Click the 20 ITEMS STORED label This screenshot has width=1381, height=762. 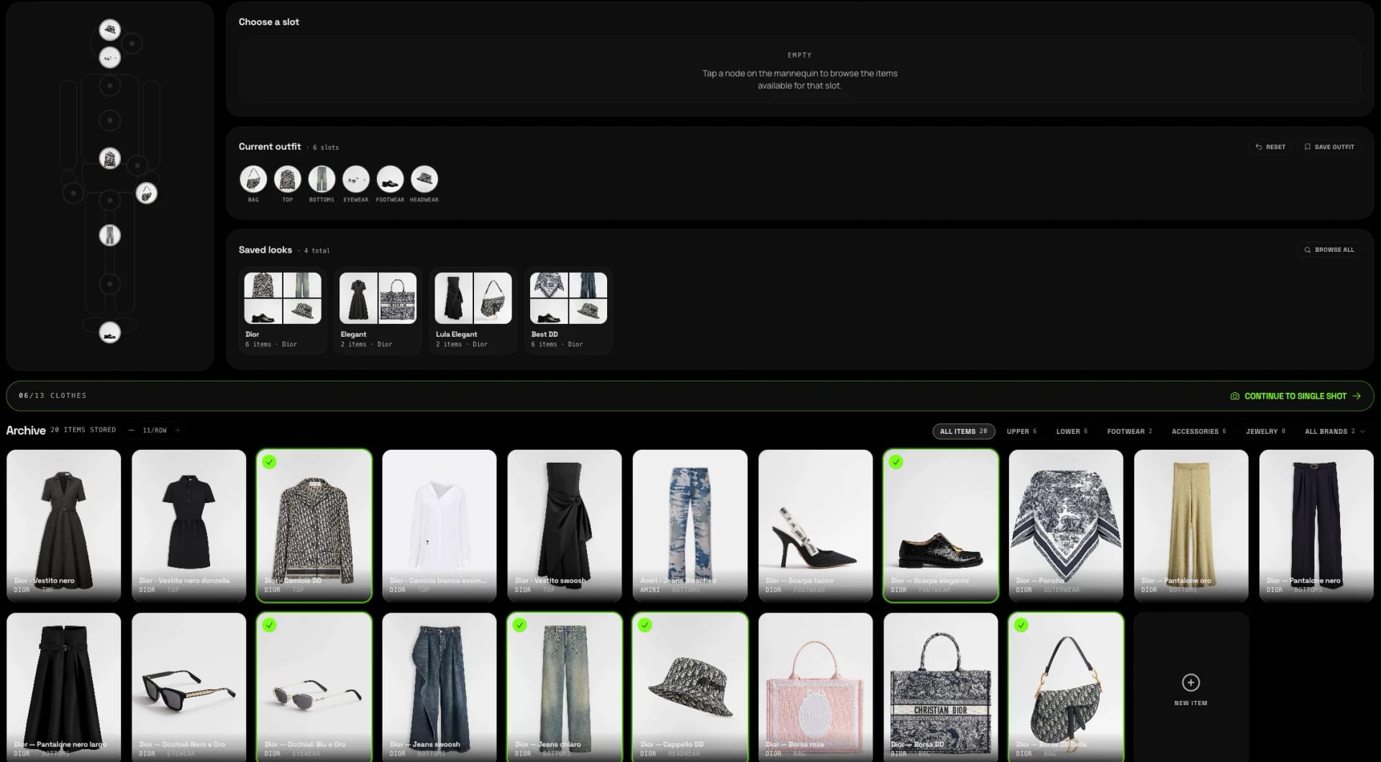(x=83, y=430)
